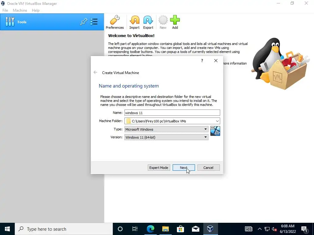Open the Tools list menu icon
This screenshot has height=235, width=314.
coord(94,22)
